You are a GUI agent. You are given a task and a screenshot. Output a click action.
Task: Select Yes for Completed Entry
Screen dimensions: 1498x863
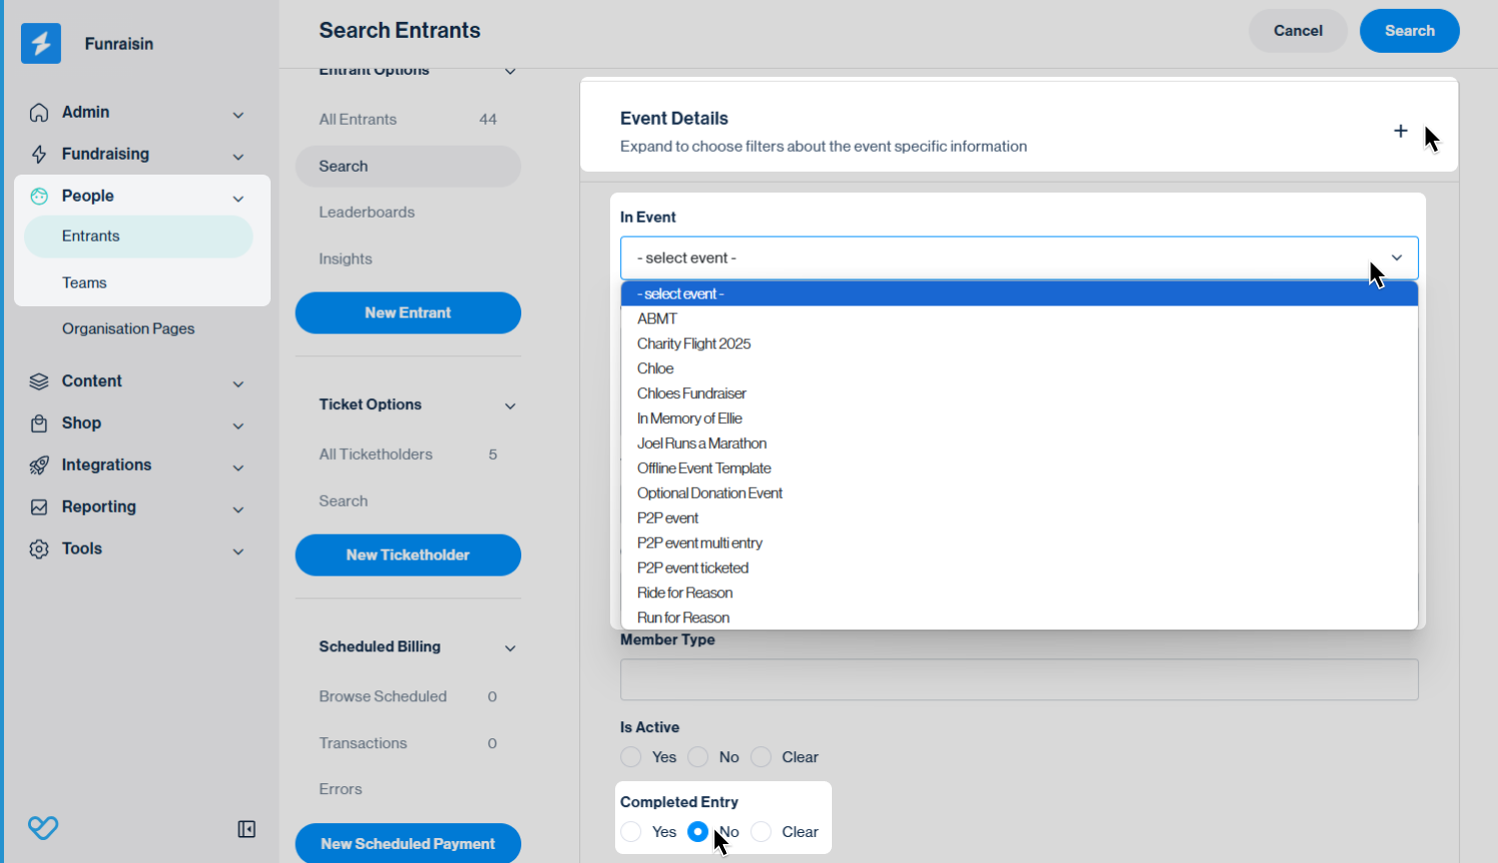pyautogui.click(x=631, y=832)
